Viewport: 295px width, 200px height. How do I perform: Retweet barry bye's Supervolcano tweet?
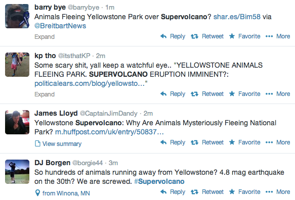[x=207, y=36]
